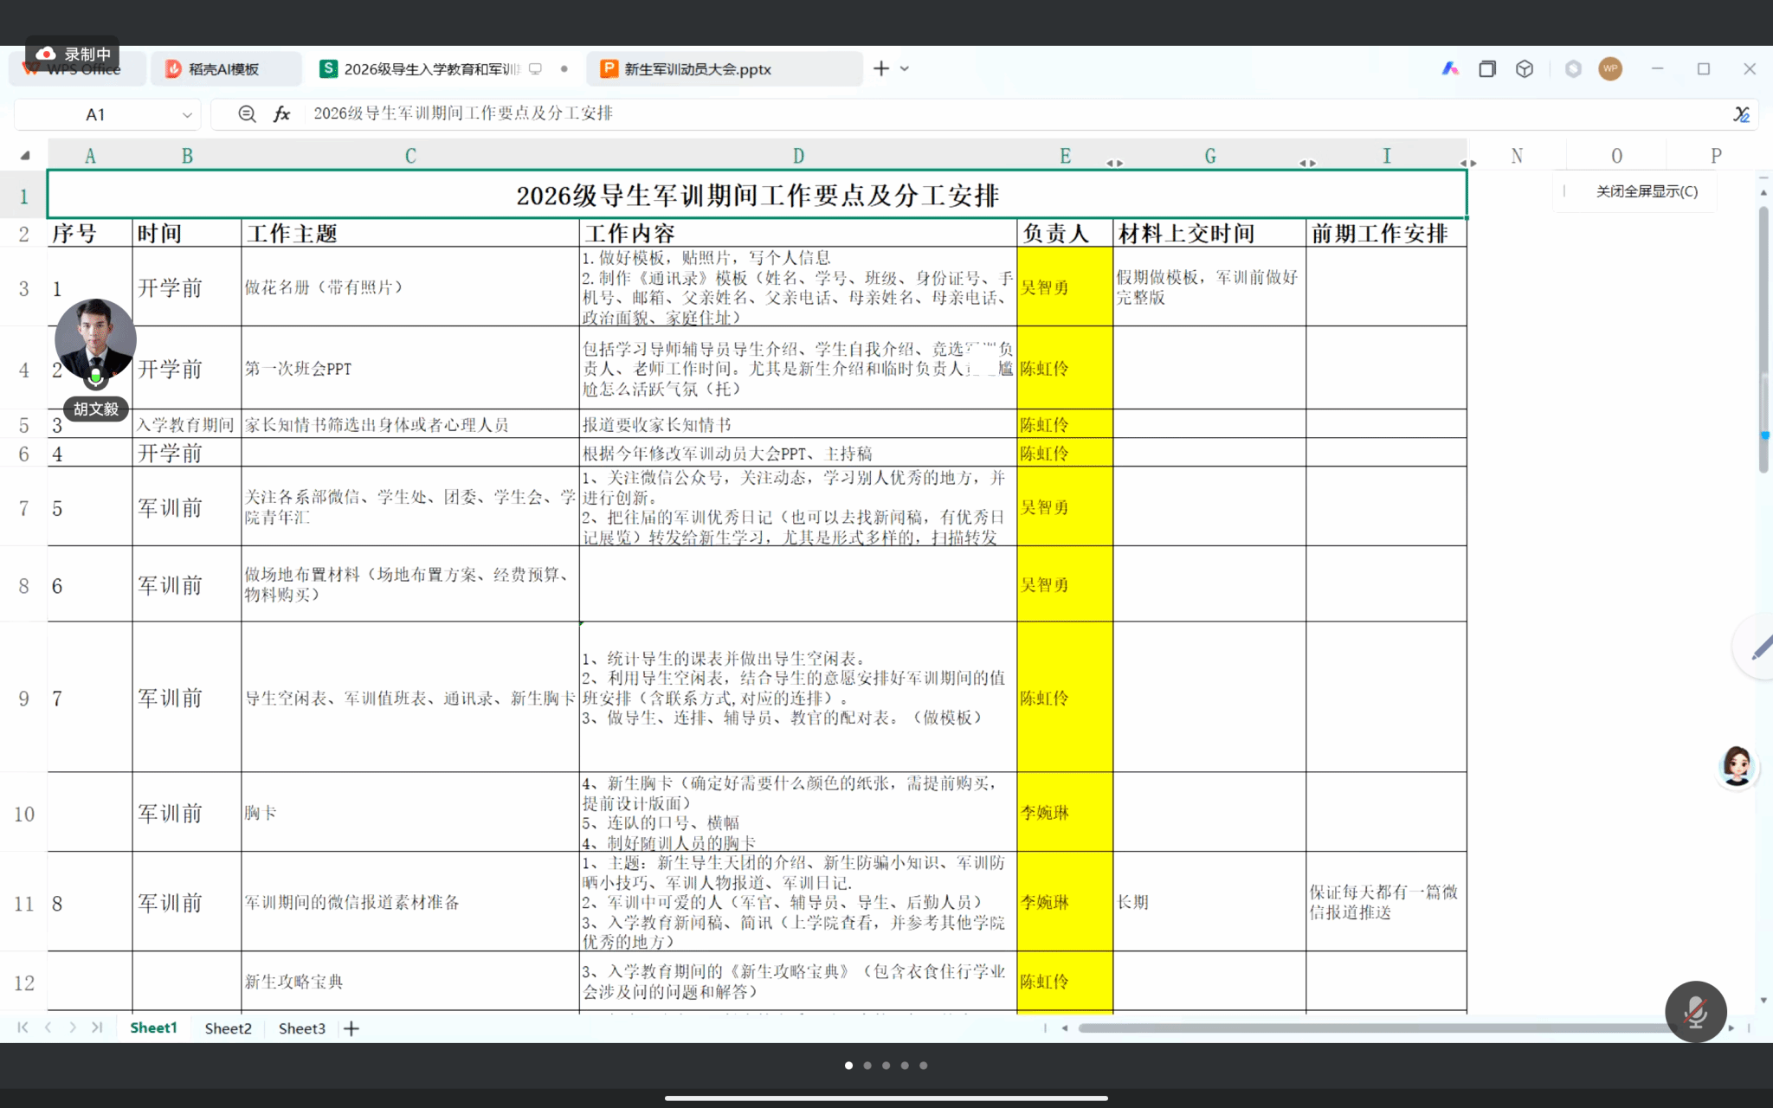Image resolution: width=1773 pixels, height=1108 pixels.
Task: Click the fx insert function icon
Action: click(281, 113)
